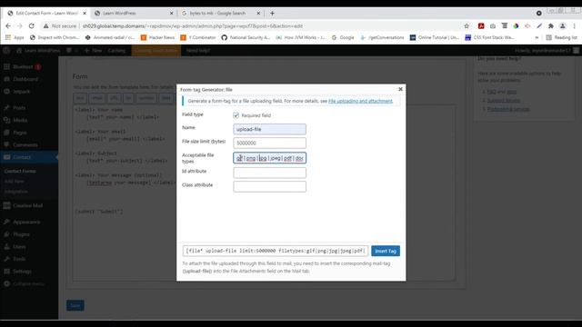Open the Settings sidebar item
The height and width of the screenshot is (327, 582).
[22, 272]
